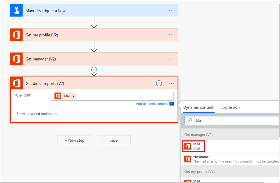The image size is (280, 183).
Task: Click the Add dynamic content link
Action: pyautogui.click(x=152, y=104)
